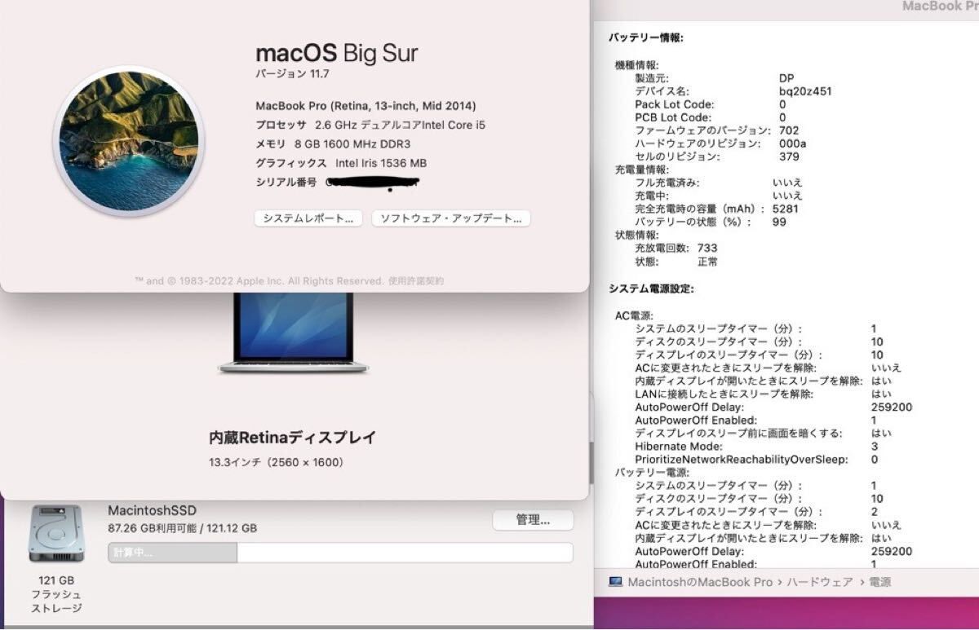Click the AC電源 subheading
Image resolution: width=979 pixels, height=630 pixels.
[635, 315]
